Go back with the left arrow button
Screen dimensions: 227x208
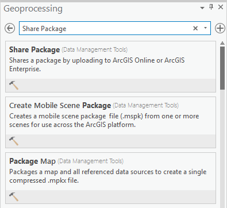tap(10, 28)
